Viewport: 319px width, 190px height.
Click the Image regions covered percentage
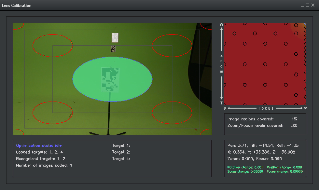coord(294,119)
